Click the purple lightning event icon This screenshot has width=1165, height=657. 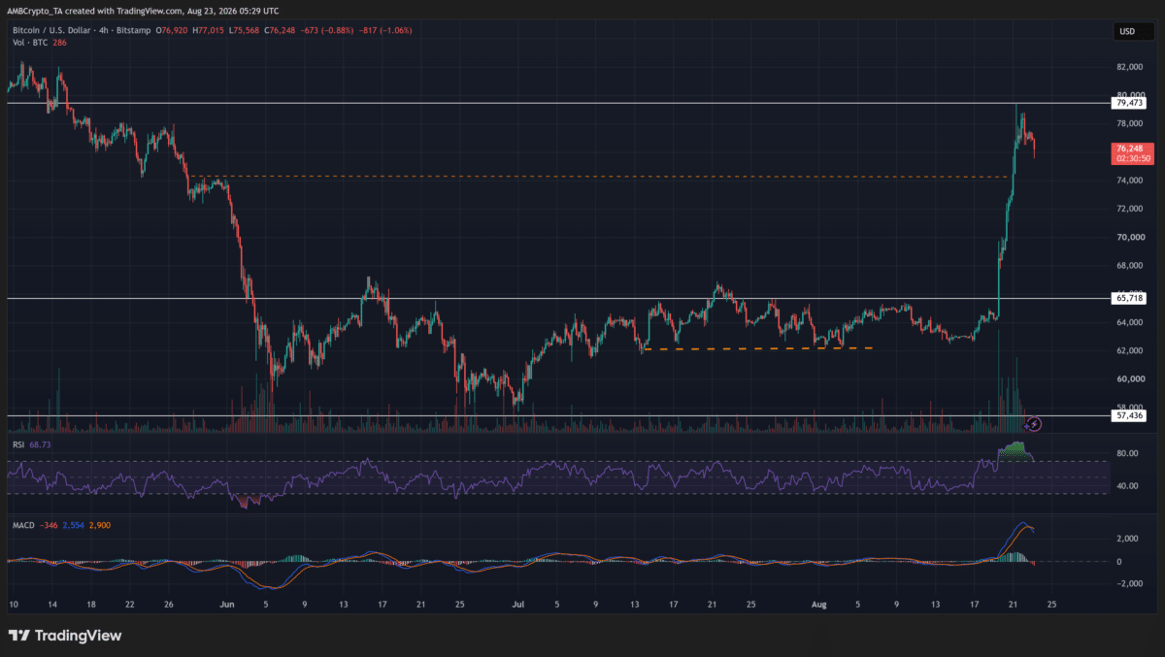(1034, 423)
